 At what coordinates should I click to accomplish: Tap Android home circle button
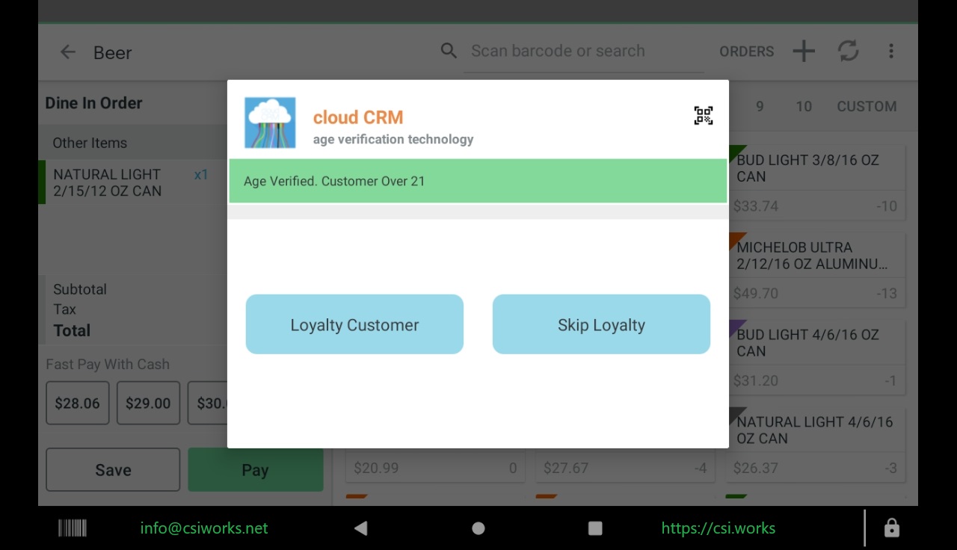point(478,528)
